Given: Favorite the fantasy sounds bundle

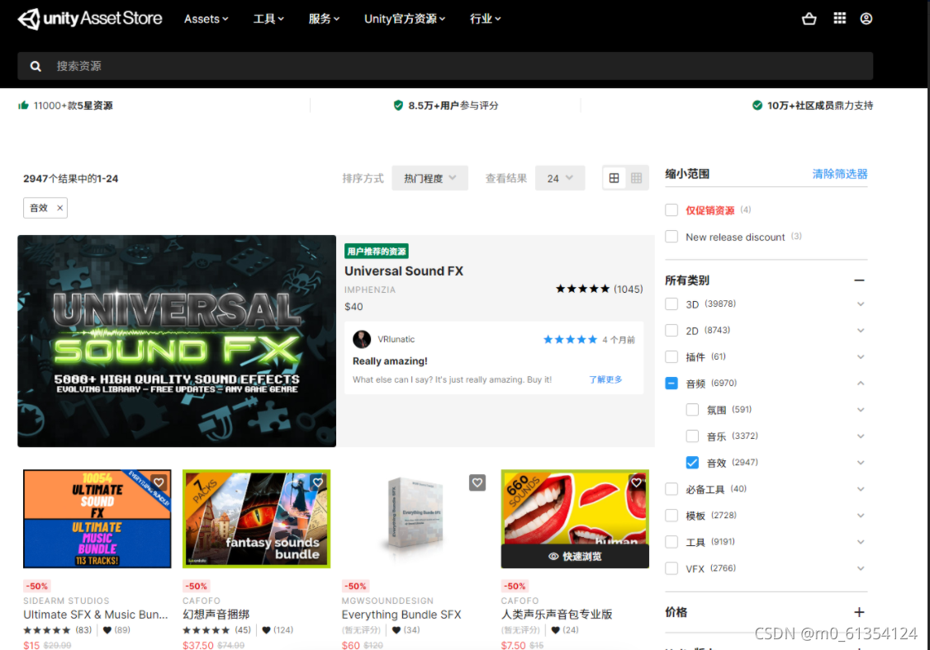Looking at the screenshot, I should pos(318,483).
